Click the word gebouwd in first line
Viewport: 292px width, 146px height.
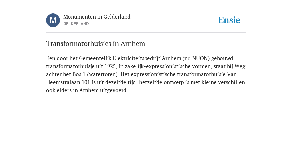click(x=222, y=58)
